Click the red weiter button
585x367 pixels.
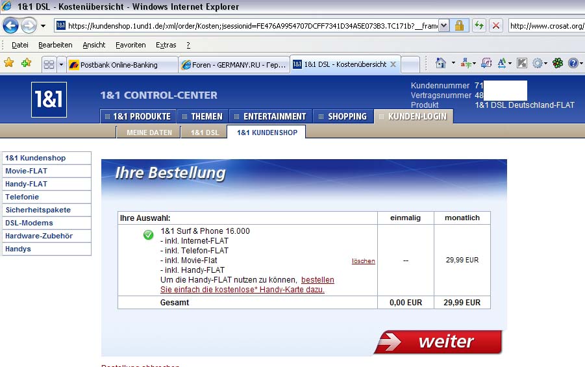[439, 341]
